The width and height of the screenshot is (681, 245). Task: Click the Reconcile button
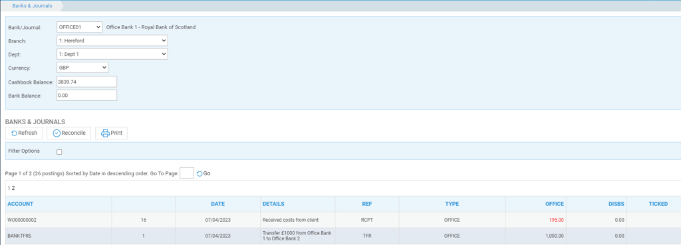point(68,133)
